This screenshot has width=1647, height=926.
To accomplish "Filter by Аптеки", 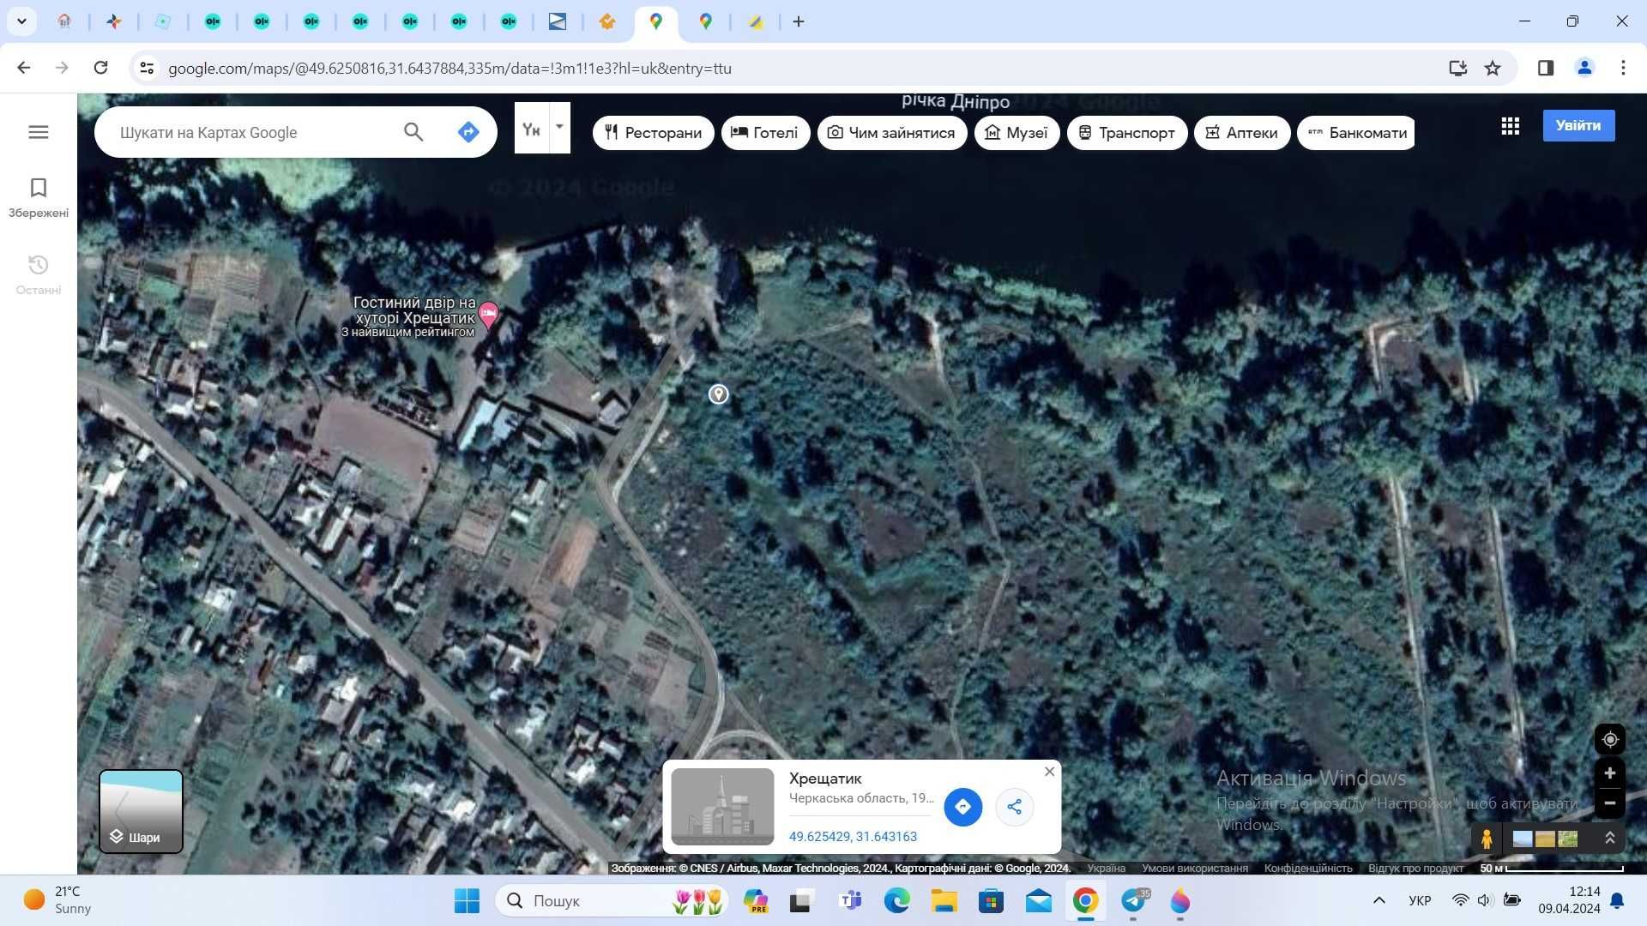I will (1242, 133).
